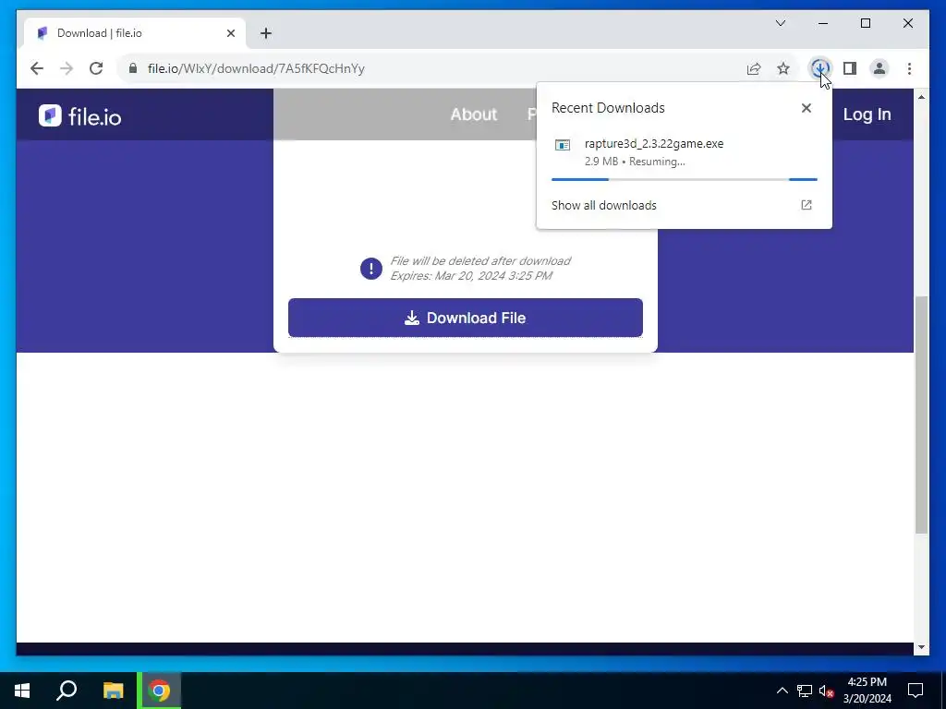
Task: Open the notification center icon
Action: click(x=916, y=691)
